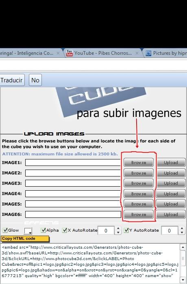Uncheck the Alpha effect checkbox
Screen dimensions: 187x284
click(43, 230)
